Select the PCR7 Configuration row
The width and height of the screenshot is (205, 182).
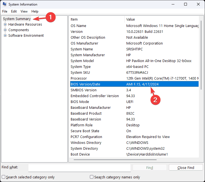coord(134,137)
